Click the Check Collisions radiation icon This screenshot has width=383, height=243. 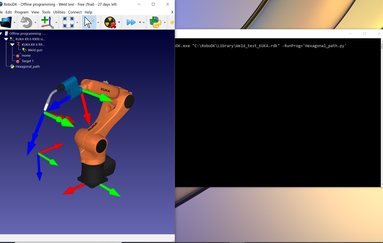110,22
